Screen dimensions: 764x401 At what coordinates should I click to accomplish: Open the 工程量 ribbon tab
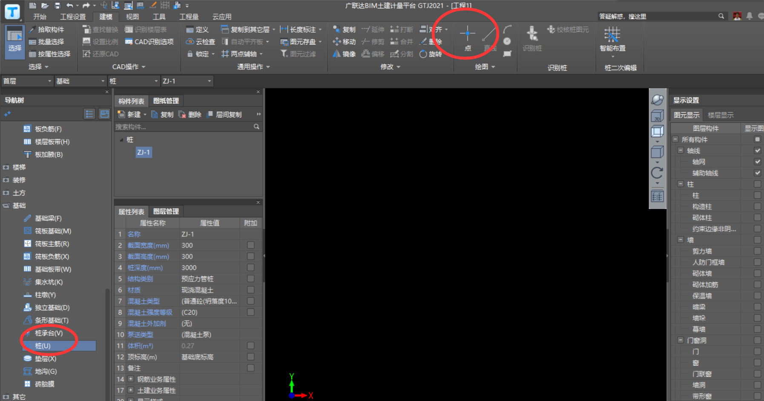click(189, 17)
